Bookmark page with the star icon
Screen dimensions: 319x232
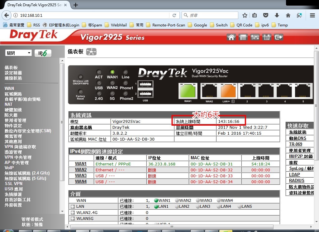[x=245, y=15]
